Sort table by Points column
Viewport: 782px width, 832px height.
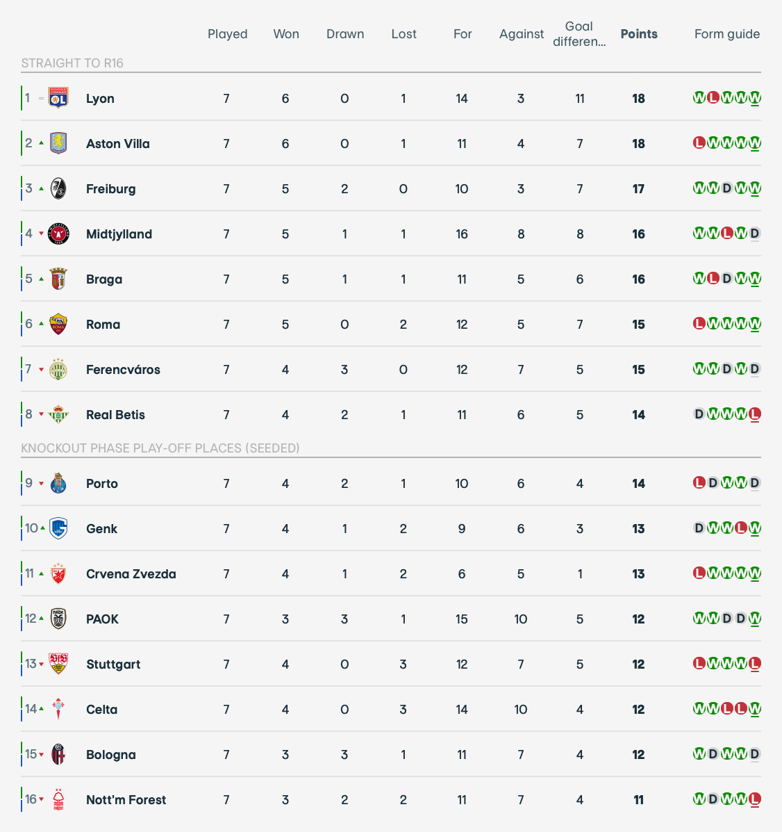(x=638, y=34)
